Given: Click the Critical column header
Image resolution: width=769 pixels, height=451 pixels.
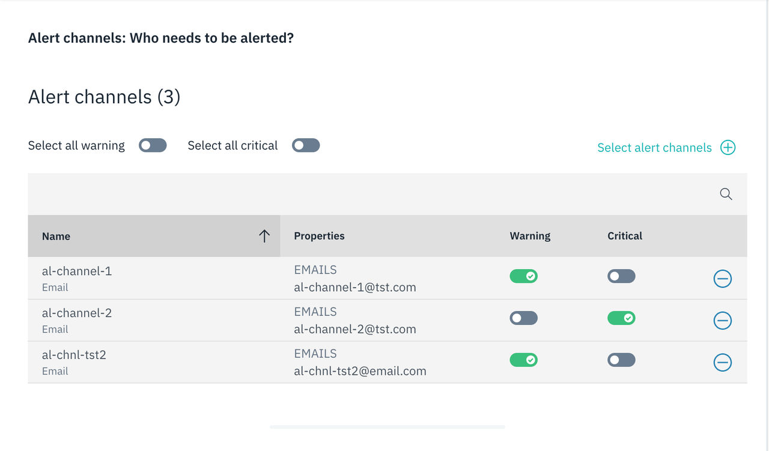Looking at the screenshot, I should pyautogui.click(x=625, y=236).
